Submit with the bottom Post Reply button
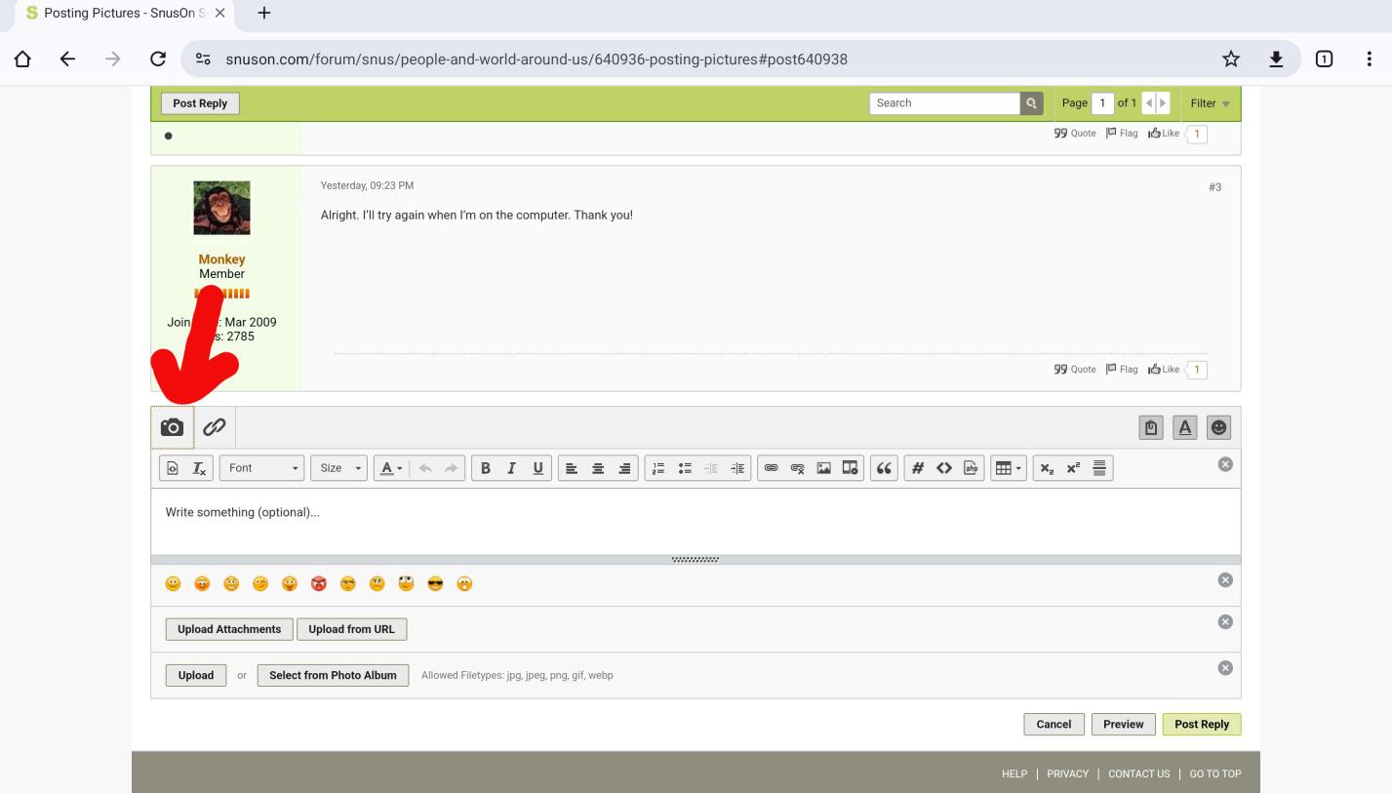Image resolution: width=1392 pixels, height=793 pixels. [1201, 724]
